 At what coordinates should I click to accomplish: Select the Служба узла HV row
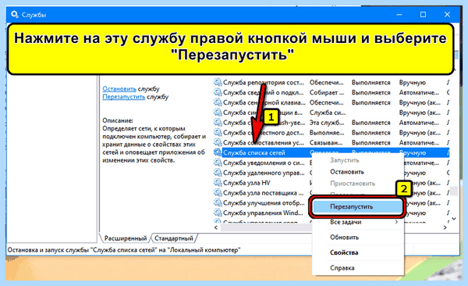246,183
